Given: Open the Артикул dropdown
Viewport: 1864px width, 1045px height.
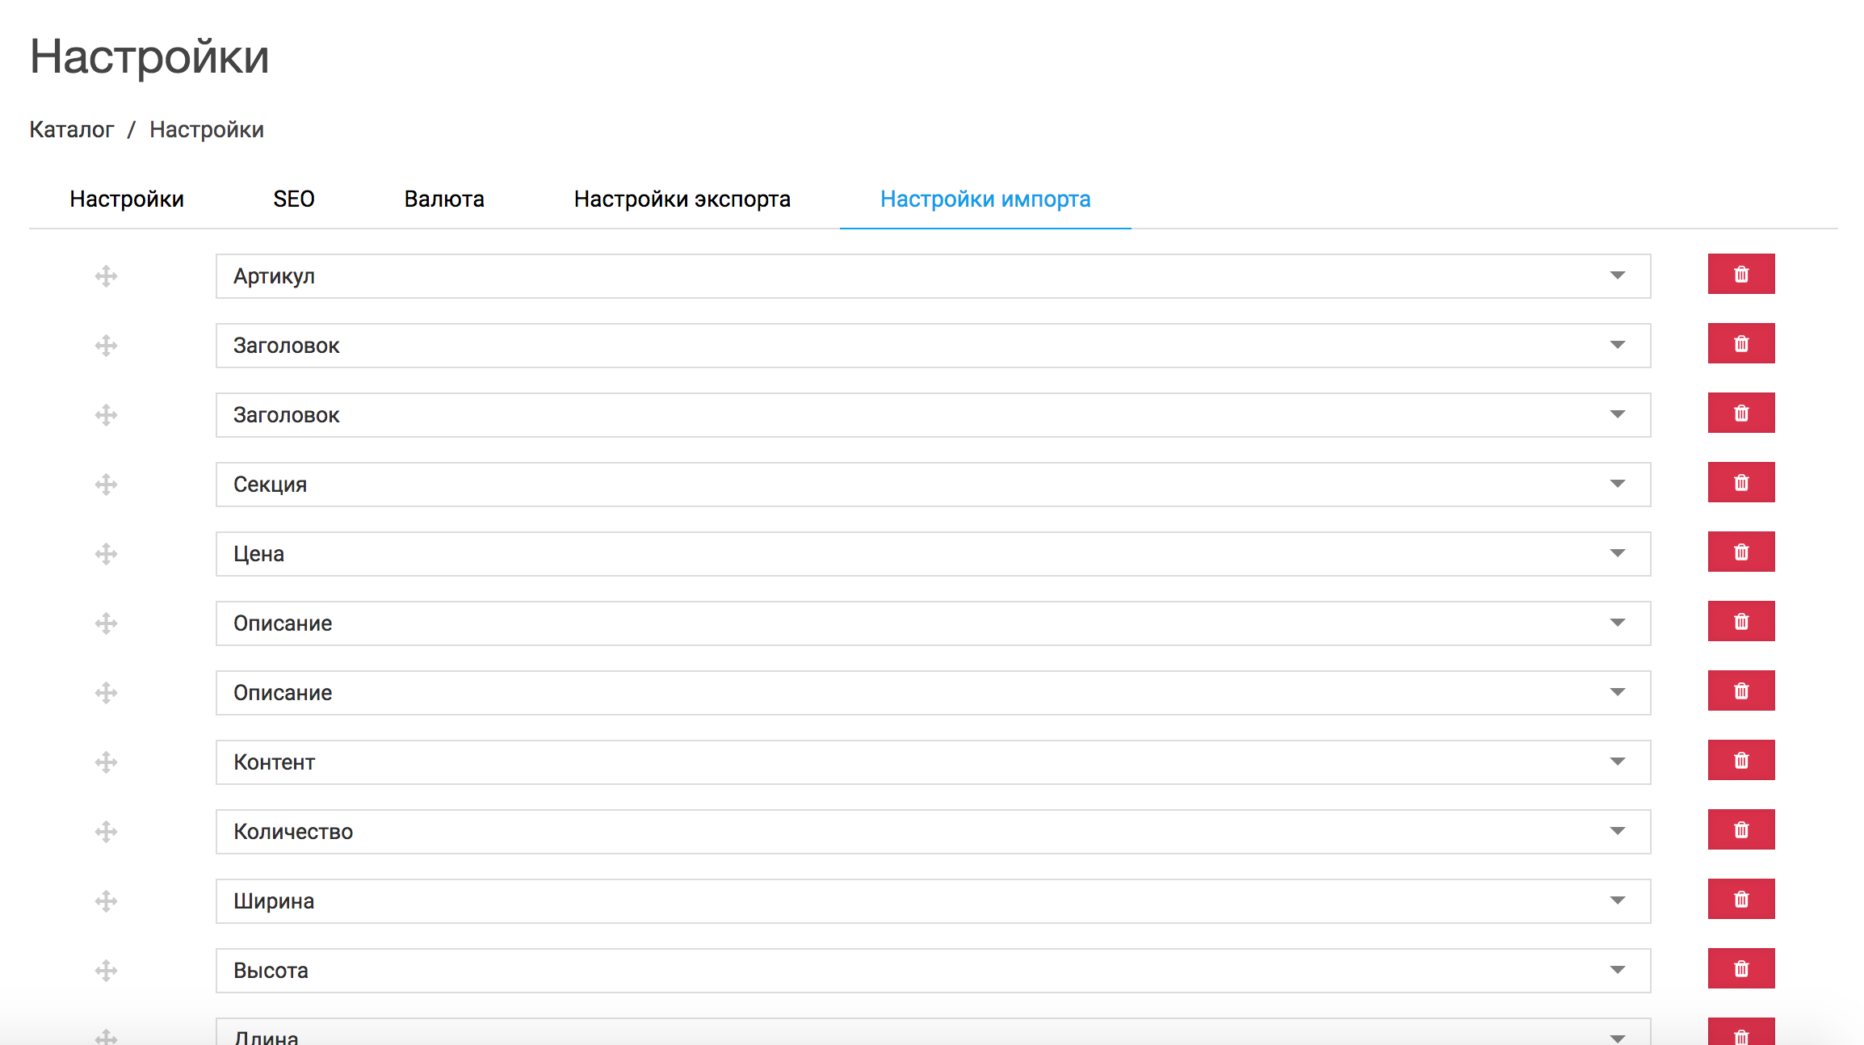Looking at the screenshot, I should [1617, 276].
